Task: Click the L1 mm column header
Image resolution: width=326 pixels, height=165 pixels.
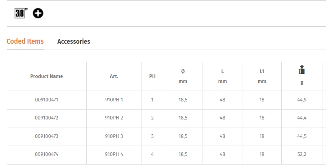Action: (x=262, y=76)
